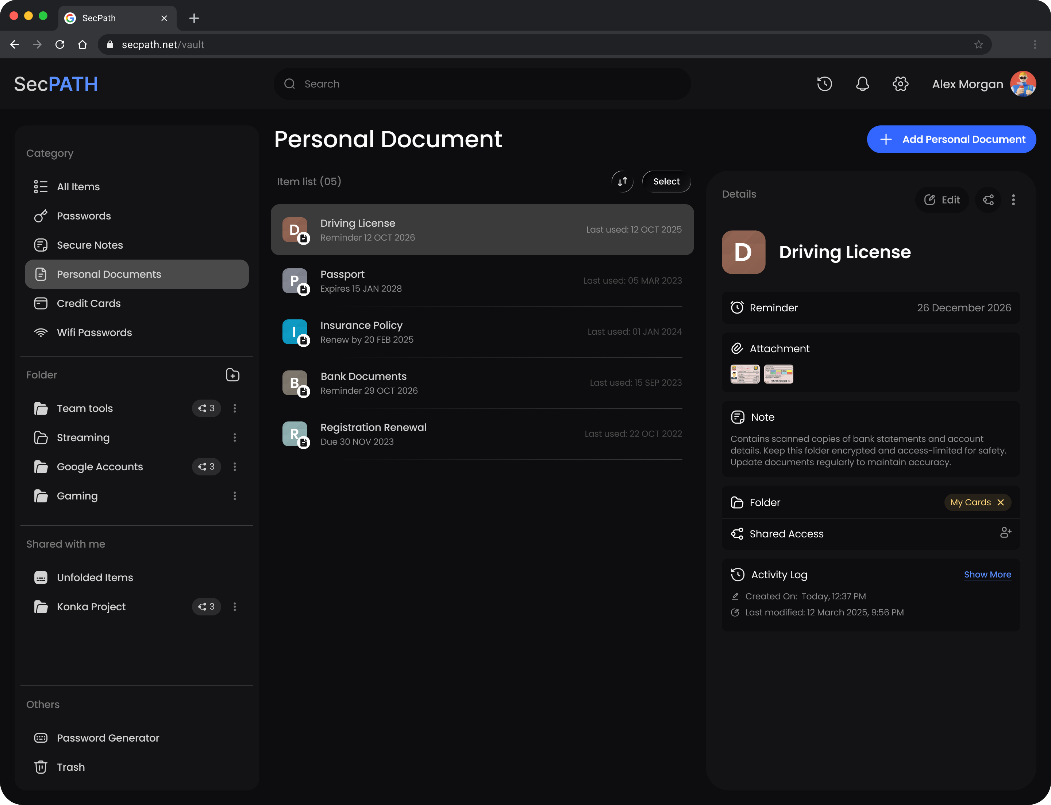Image resolution: width=1051 pixels, height=805 pixels.
Task: Open Secure Notes category
Action: [x=137, y=245]
